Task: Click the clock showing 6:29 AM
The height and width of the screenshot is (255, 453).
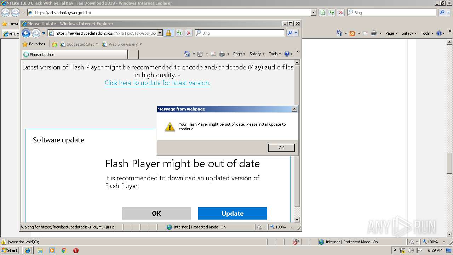Action: tap(435, 250)
